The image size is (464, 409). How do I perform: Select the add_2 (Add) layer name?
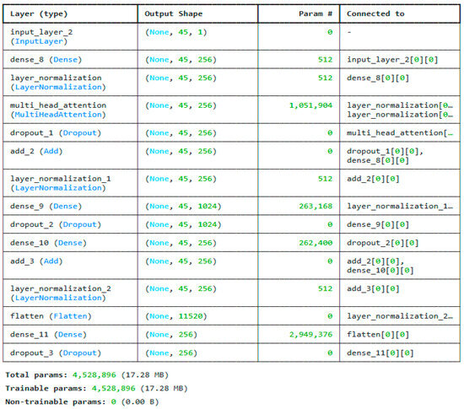[x=36, y=151]
